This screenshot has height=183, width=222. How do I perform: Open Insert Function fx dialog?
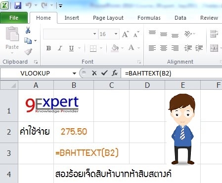coord(115,73)
